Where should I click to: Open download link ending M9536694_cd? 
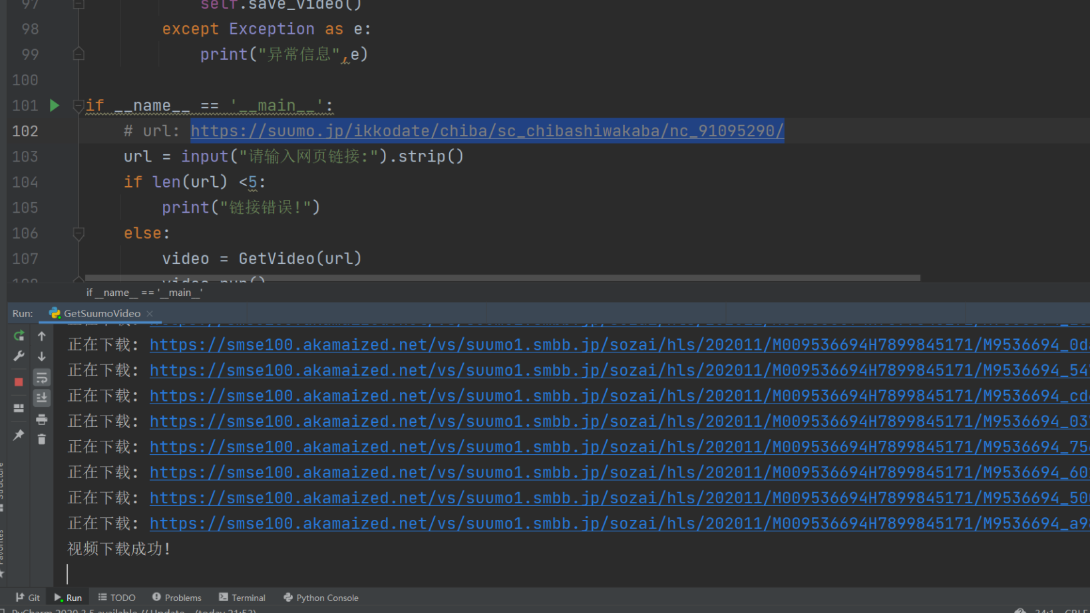coord(620,396)
